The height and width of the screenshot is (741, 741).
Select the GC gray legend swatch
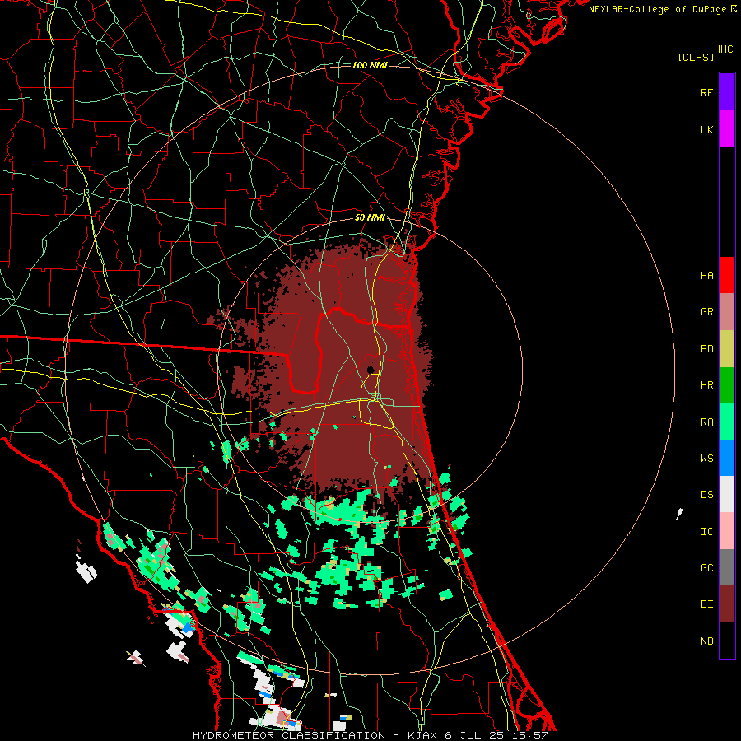point(727,567)
